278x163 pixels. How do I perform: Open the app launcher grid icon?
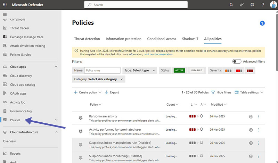[5, 5]
